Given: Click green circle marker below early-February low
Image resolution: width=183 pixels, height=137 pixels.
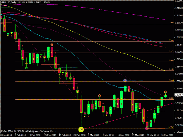Looking at the screenshot, I should [26, 68].
